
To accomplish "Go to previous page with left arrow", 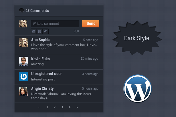I will 39,108.
